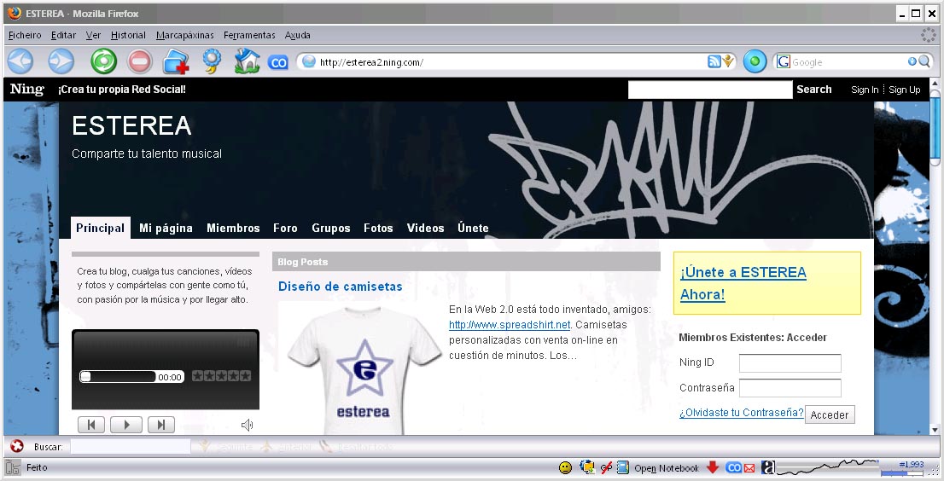Open the Ver menu
This screenshot has height=481, width=944.
(93, 35)
